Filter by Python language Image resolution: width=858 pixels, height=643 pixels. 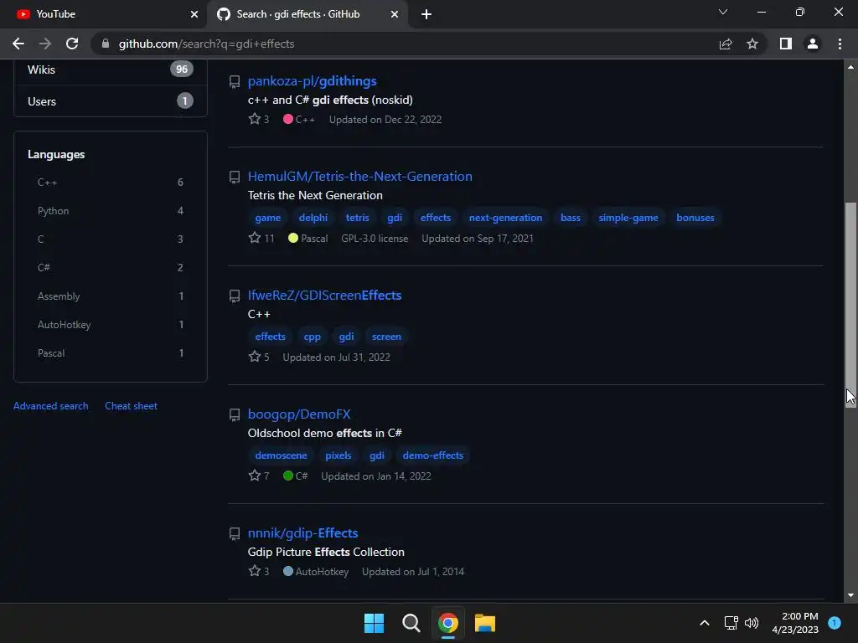pos(110,210)
